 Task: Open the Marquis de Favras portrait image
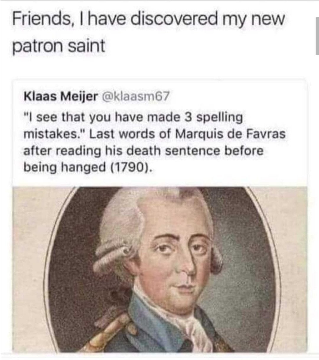click(160, 269)
